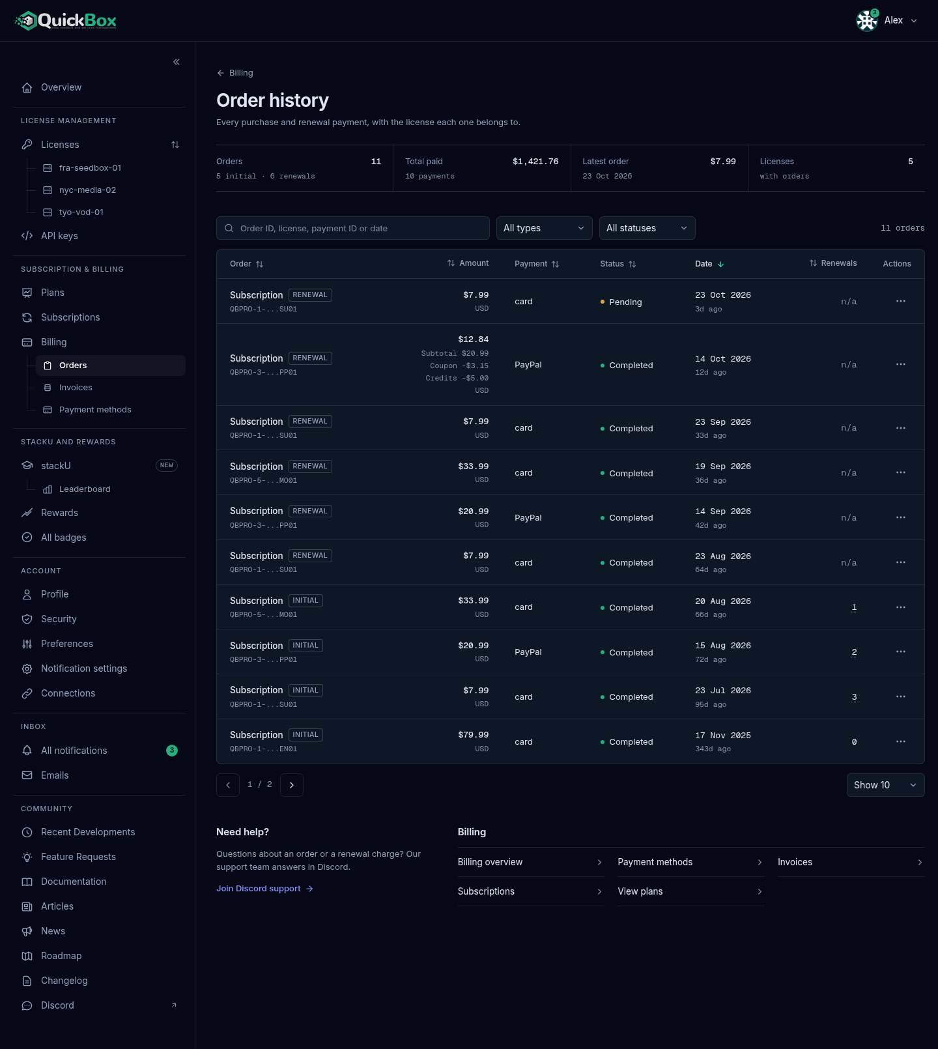Click the News megaphone icon
This screenshot has width=938, height=1049.
[x=27, y=931]
